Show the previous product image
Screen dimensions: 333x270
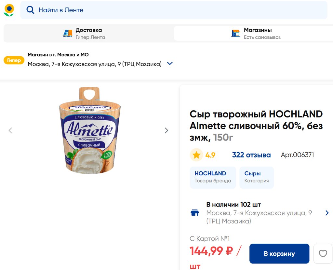[10, 130]
